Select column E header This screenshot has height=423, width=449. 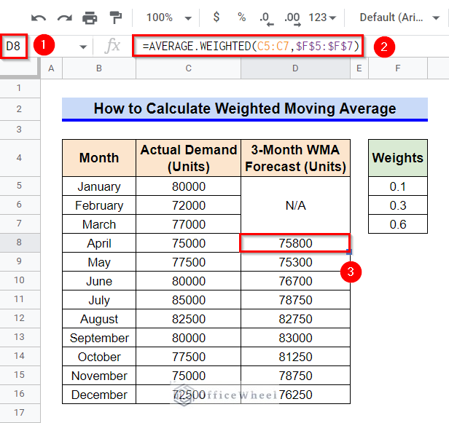(x=359, y=68)
